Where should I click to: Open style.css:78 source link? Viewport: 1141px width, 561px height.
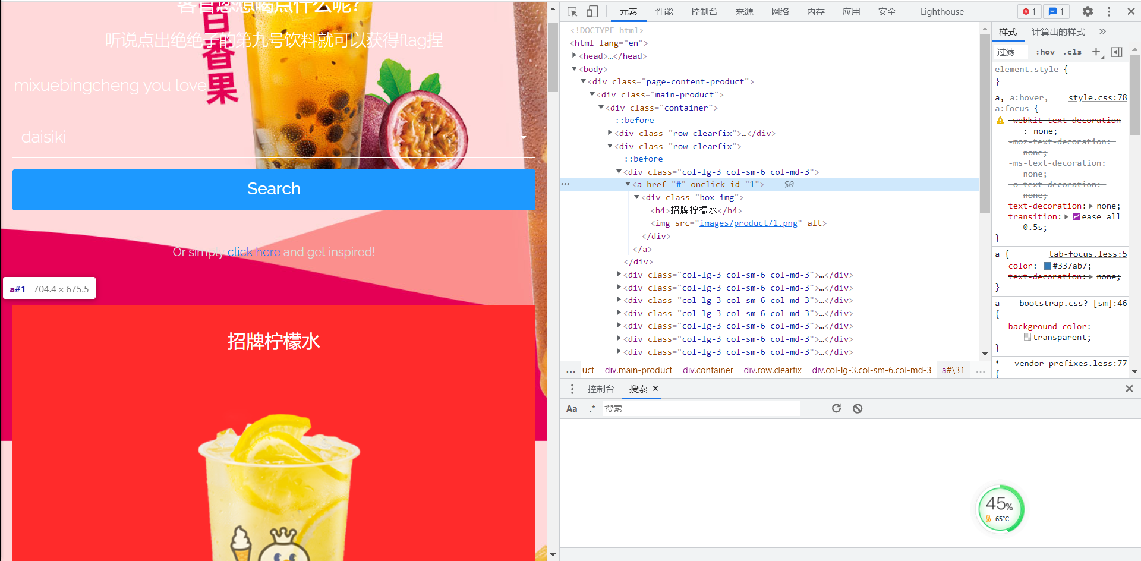(1098, 97)
